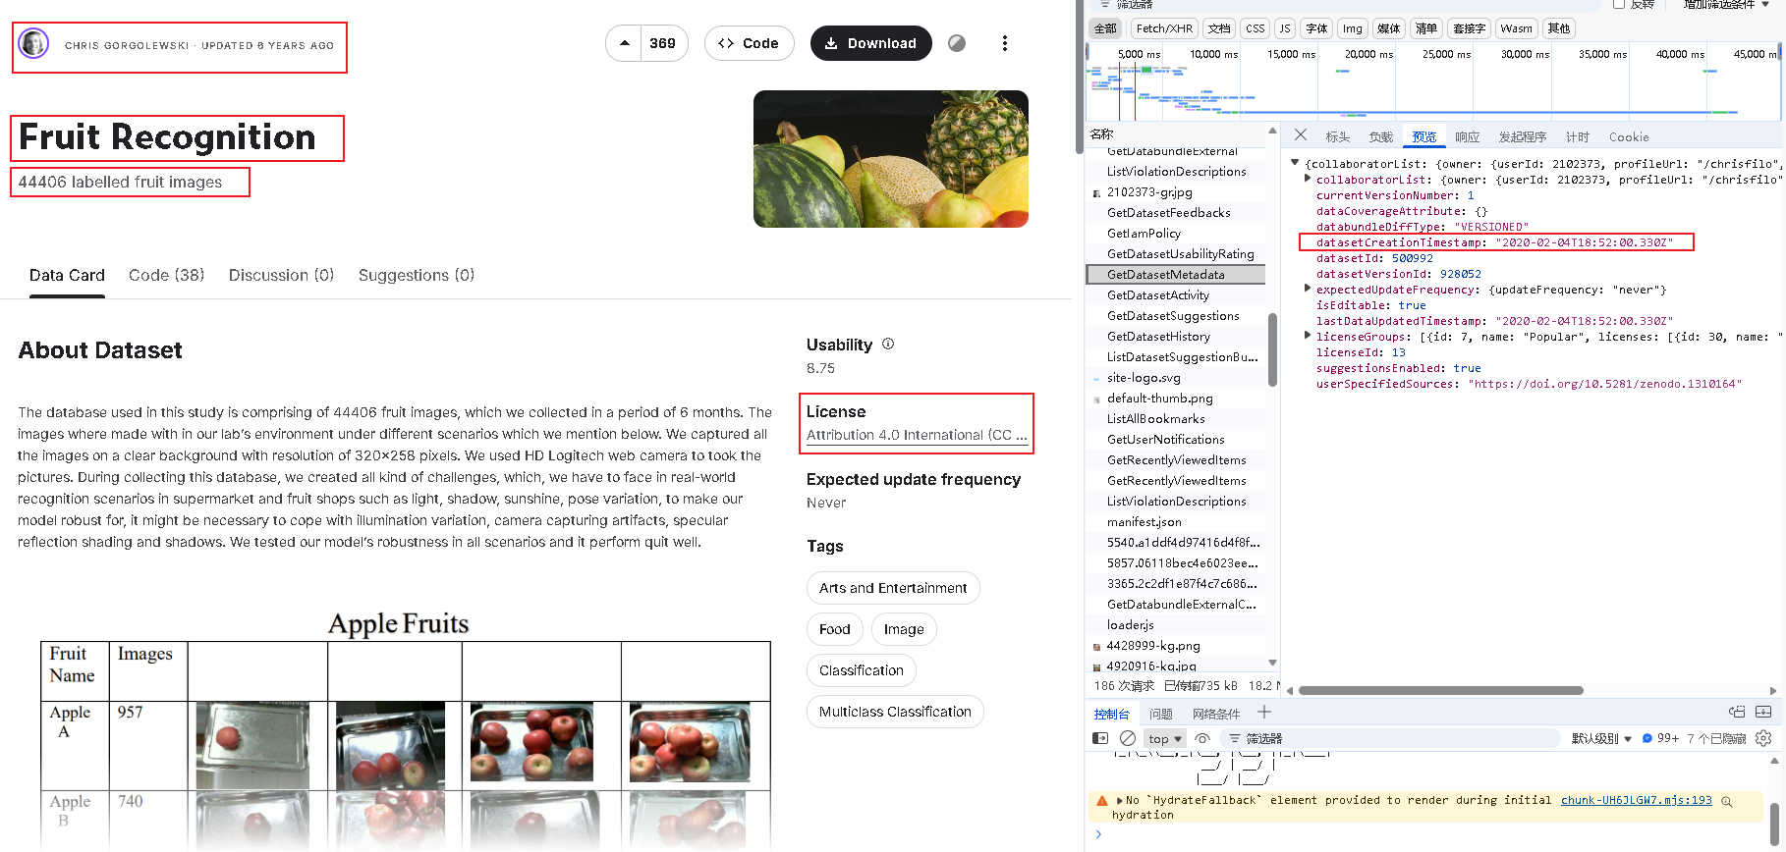Screen dimensions: 1786x852
Task: Click the Multiclass Classification tag
Action: click(x=895, y=712)
